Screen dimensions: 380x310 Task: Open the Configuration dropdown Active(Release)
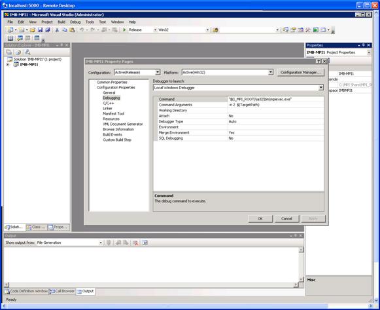click(x=158, y=72)
